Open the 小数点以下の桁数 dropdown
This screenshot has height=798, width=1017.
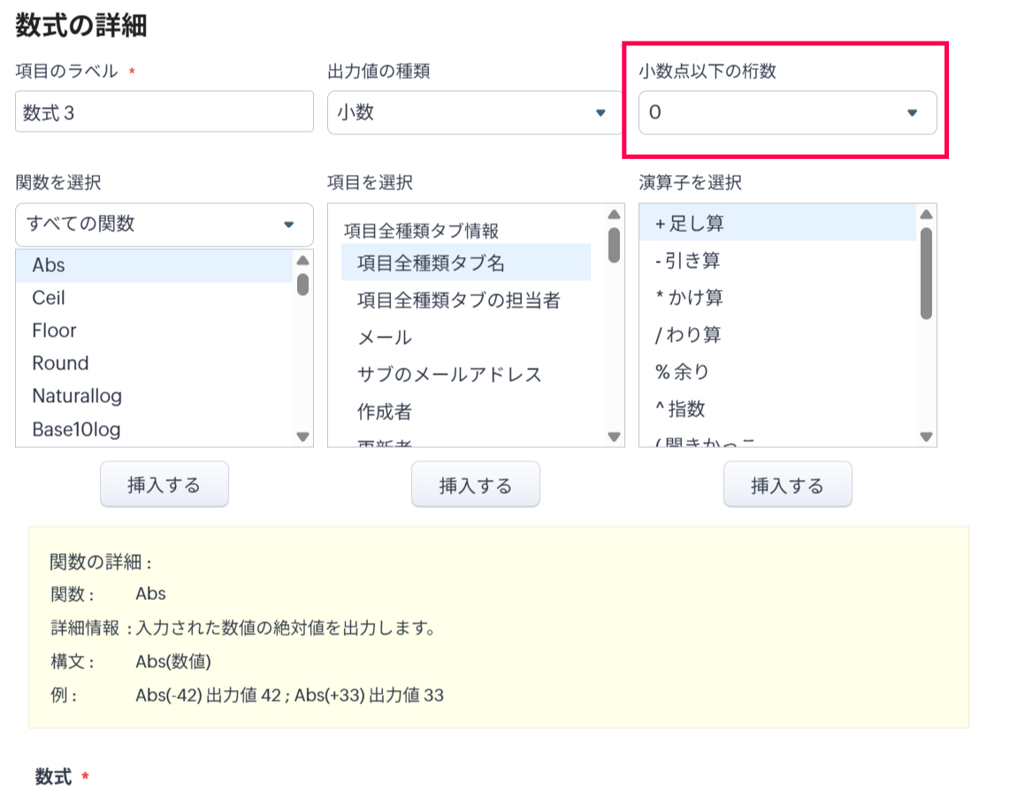[x=786, y=113]
